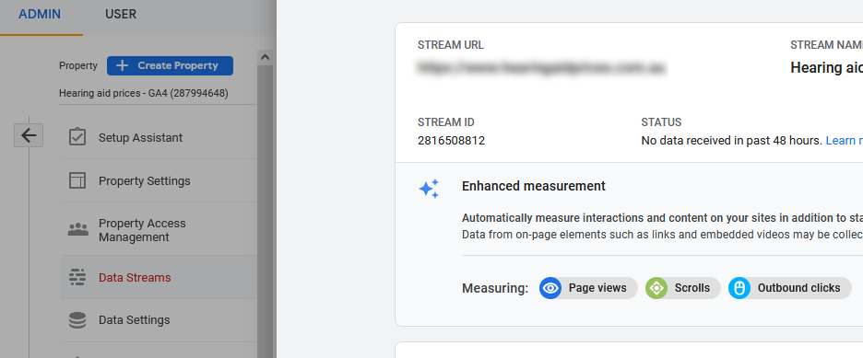Click the Property Access Management people icon
The image size is (863, 358).
(x=77, y=229)
